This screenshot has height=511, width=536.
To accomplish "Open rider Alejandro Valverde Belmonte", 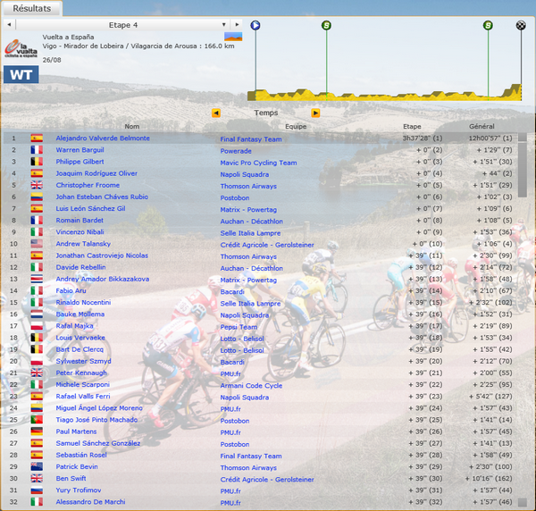I will [103, 138].
